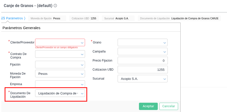227x112 pixels.
Task: Open the Documento De Liquidación dropdown
Action: 60,93
